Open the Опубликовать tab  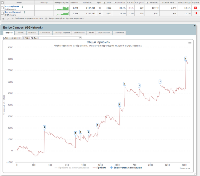click(104, 33)
